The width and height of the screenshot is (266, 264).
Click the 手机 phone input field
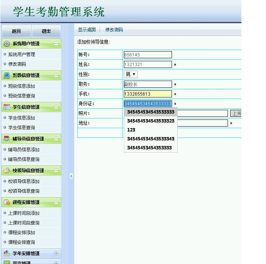(148, 94)
